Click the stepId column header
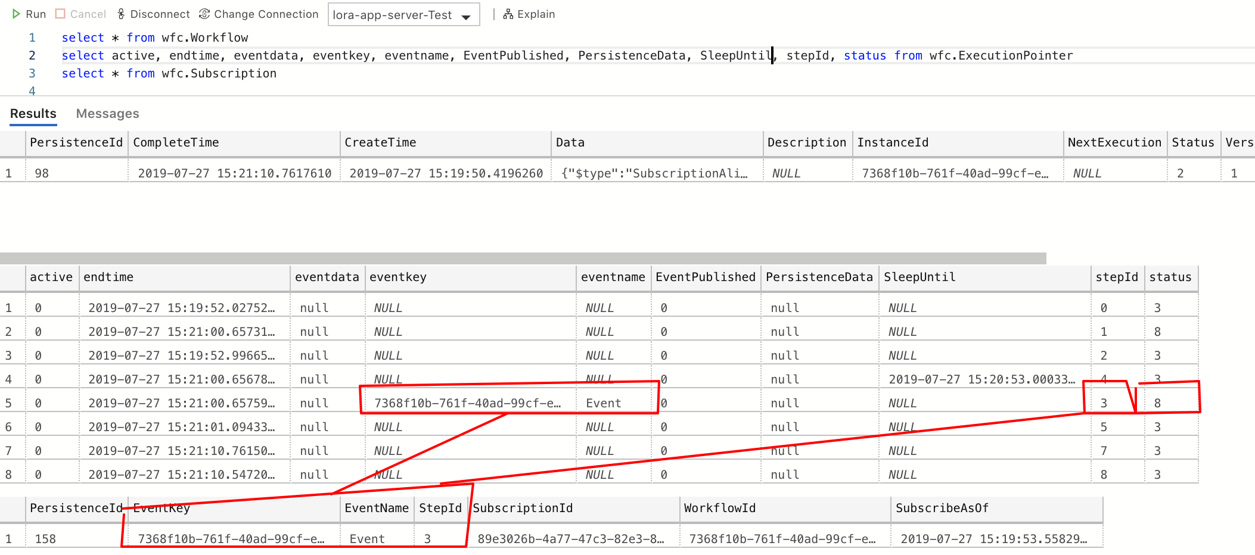Viewport: 1255px width, 555px height. coord(1117,277)
